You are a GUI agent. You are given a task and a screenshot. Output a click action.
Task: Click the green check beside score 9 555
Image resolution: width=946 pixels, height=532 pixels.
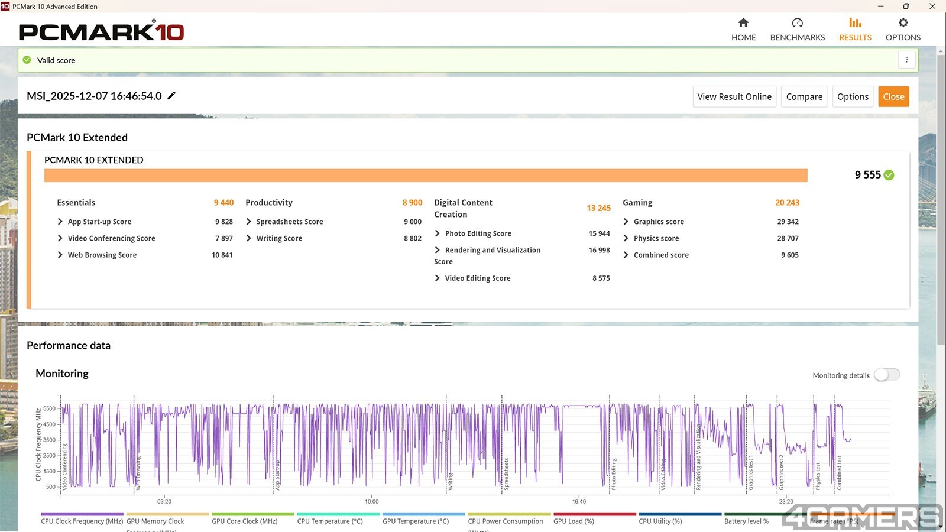[889, 175]
